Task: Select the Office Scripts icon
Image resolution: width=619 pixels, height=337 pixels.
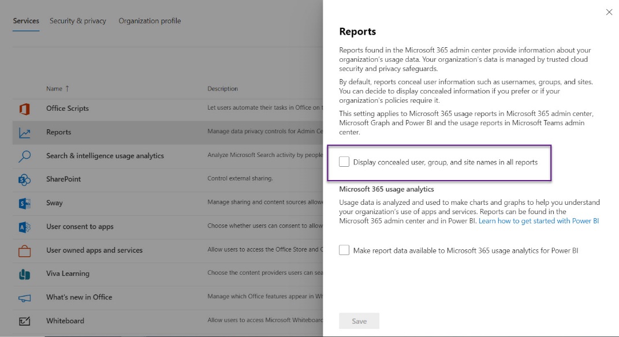Action: 24,108
